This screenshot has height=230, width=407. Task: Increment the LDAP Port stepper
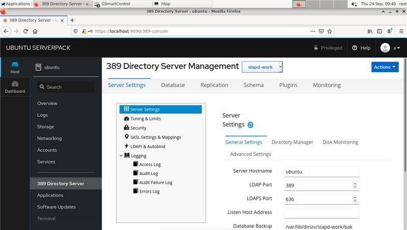(x=355, y=183)
